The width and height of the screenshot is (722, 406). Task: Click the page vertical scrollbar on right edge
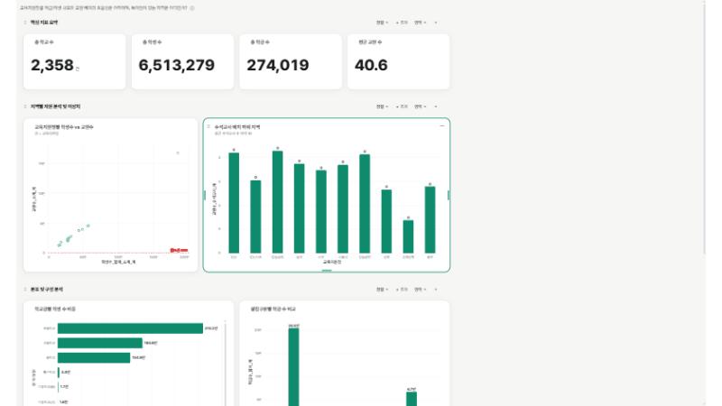(x=704, y=126)
